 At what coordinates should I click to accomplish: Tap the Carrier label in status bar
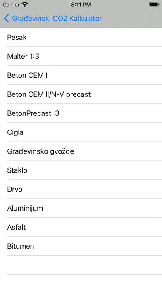11,5
